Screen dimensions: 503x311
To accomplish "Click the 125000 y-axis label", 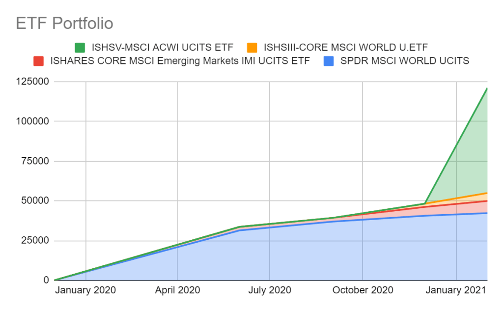I will 32,82.
